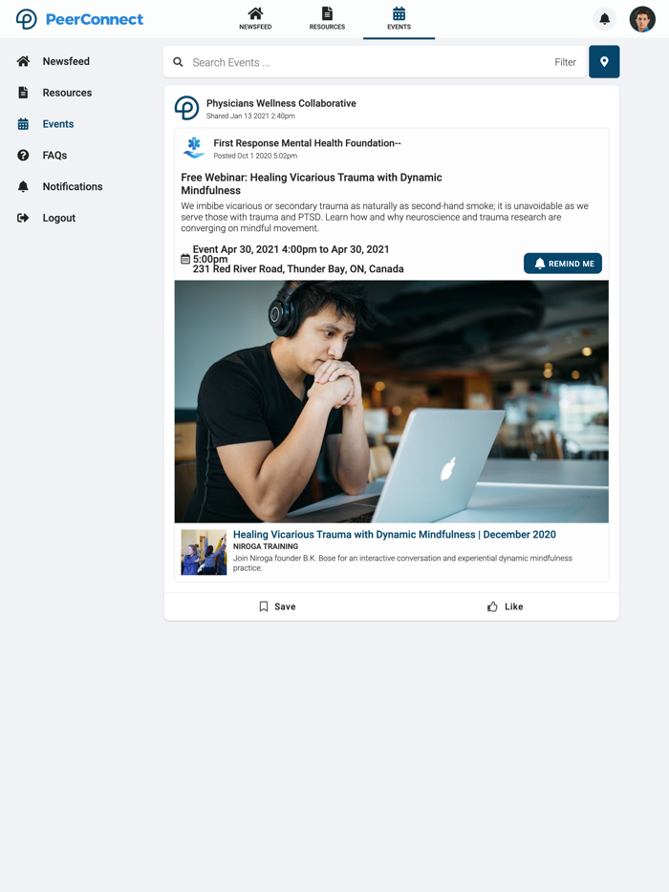Viewport: 669px width, 892px height.
Task: Like the event post
Action: coord(505,606)
